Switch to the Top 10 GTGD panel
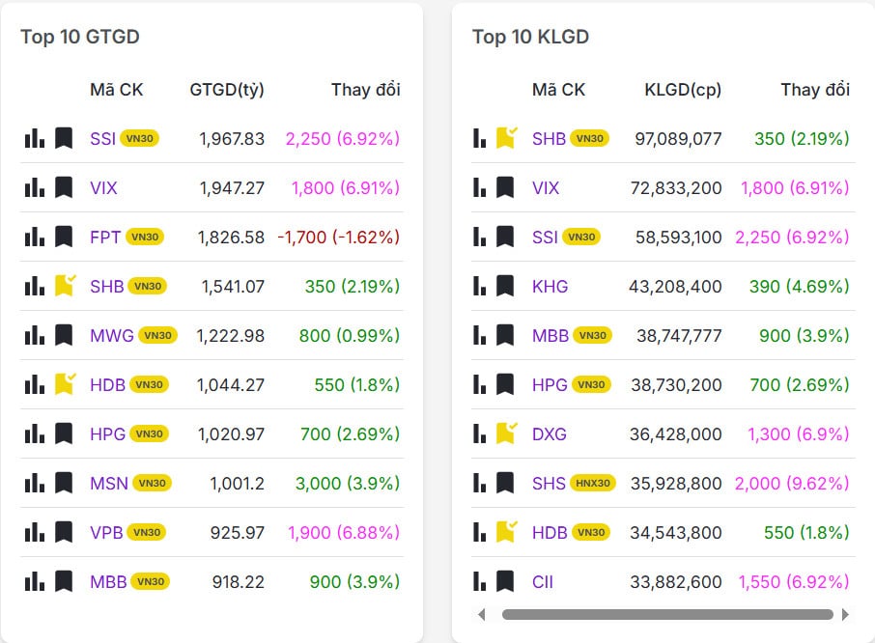875x643 pixels. pyautogui.click(x=78, y=37)
